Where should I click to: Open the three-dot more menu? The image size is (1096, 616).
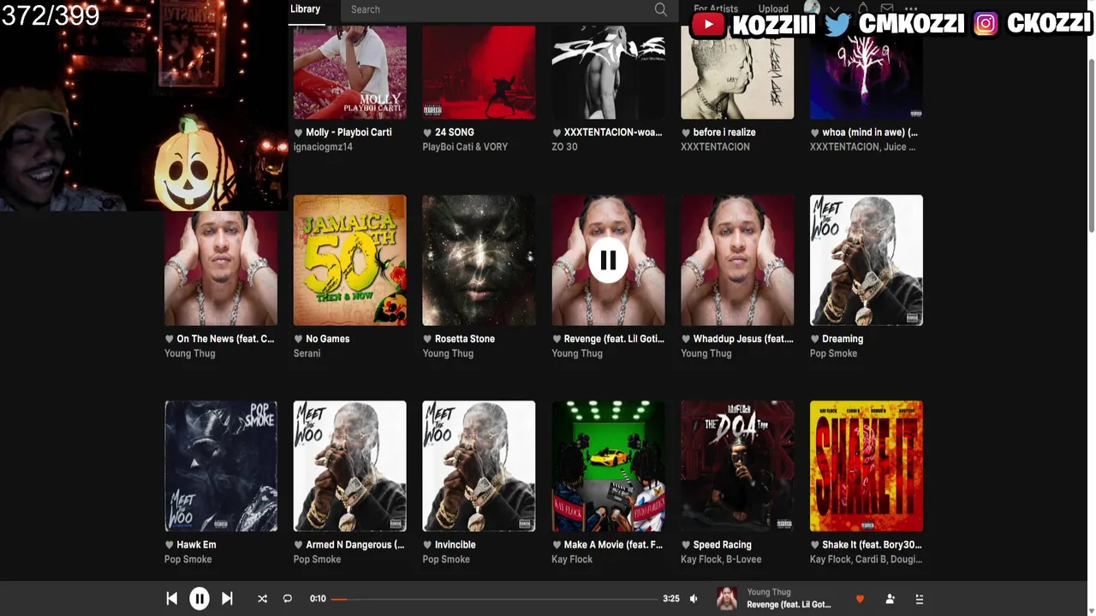(911, 9)
